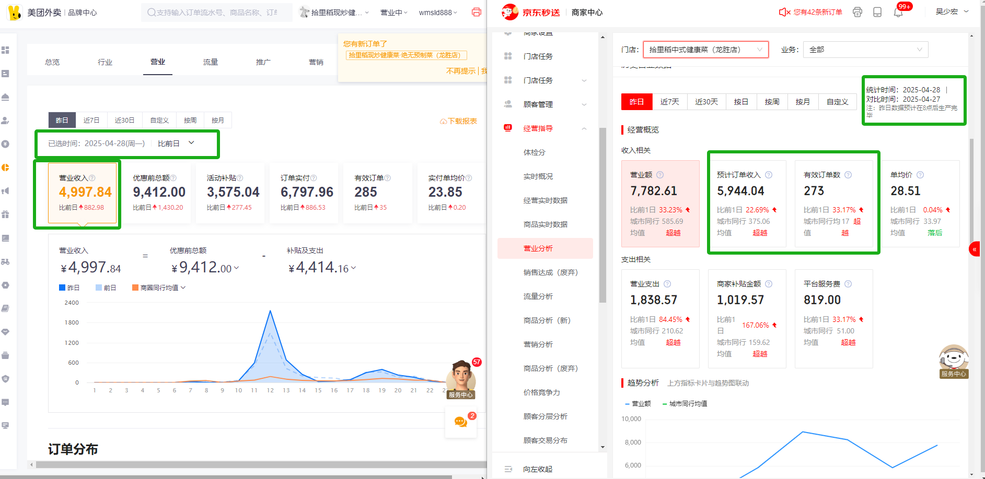Image resolution: width=985 pixels, height=479 pixels.
Task: Click the JD Miaosong logo icon
Action: pyautogui.click(x=509, y=12)
